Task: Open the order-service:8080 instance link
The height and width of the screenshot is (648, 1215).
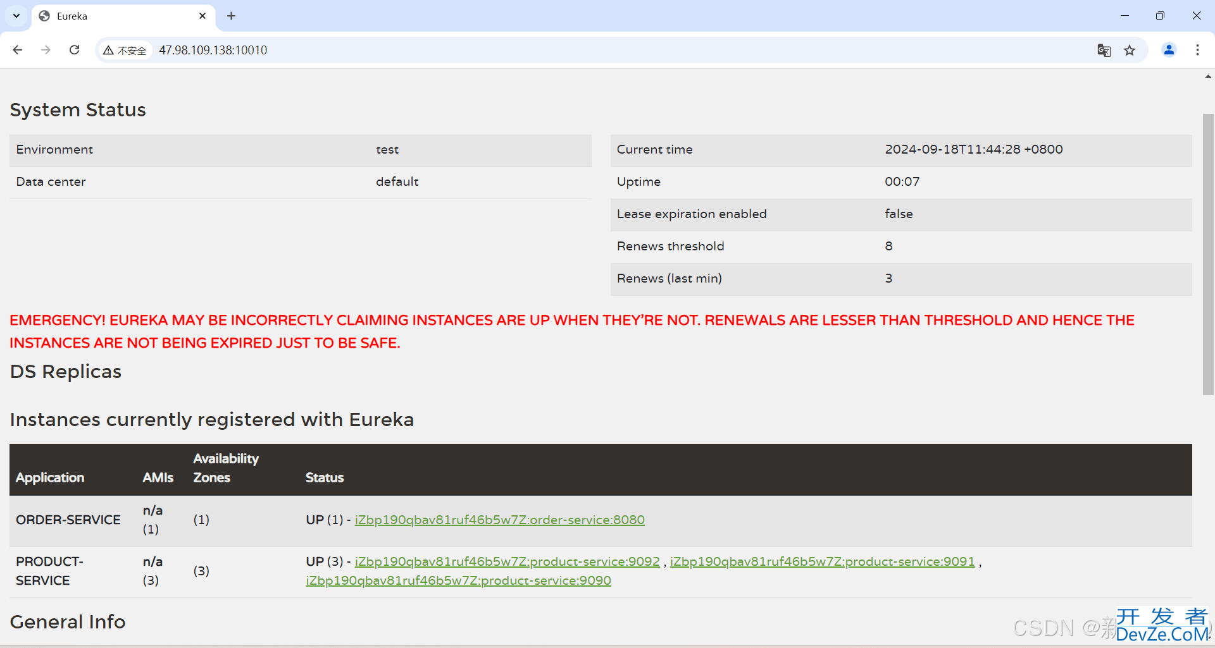Action: pyautogui.click(x=499, y=520)
